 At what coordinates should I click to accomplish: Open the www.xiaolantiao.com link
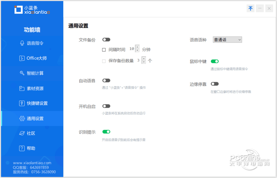coord(32,163)
